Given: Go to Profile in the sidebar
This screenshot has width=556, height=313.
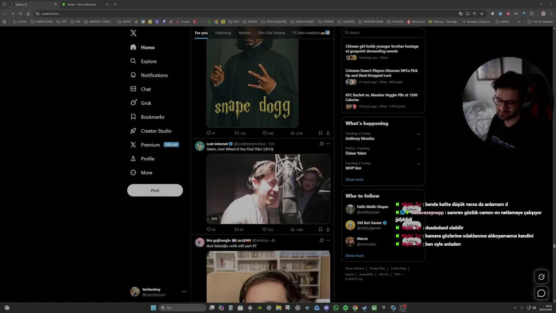Looking at the screenshot, I should click(142, 159).
